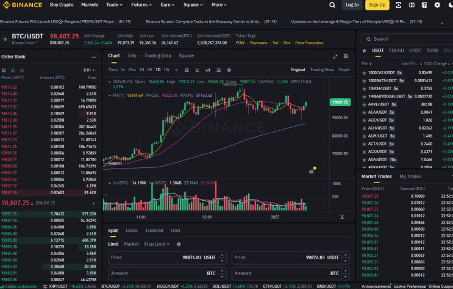Expand the Earn menu
The height and width of the screenshot is (289, 453).
167,5
